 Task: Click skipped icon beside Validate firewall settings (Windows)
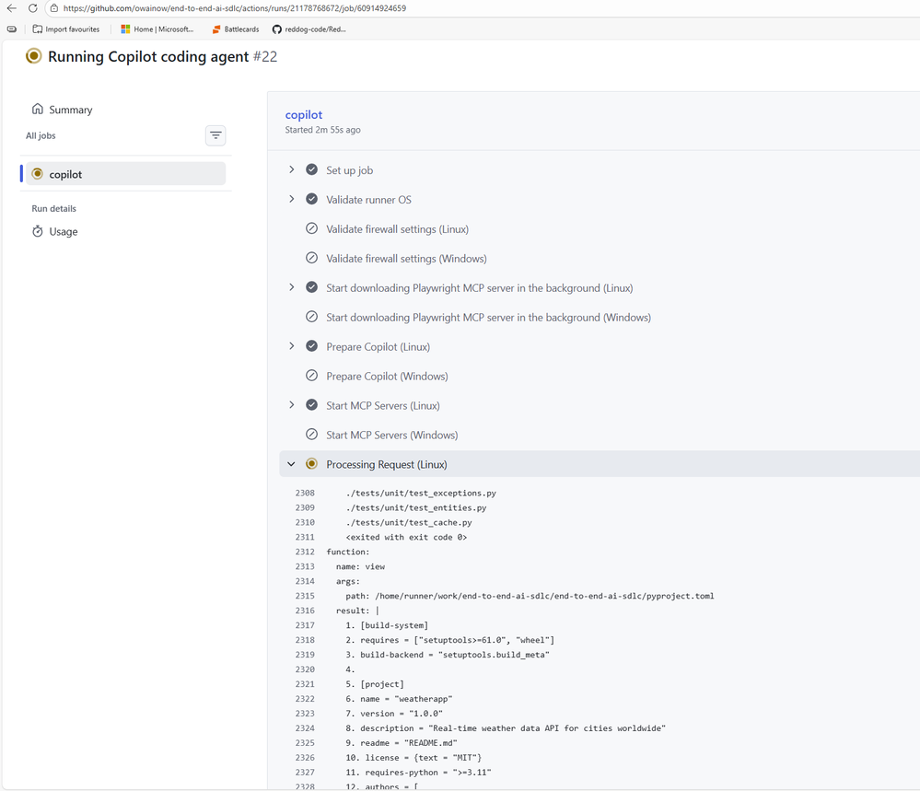[311, 259]
